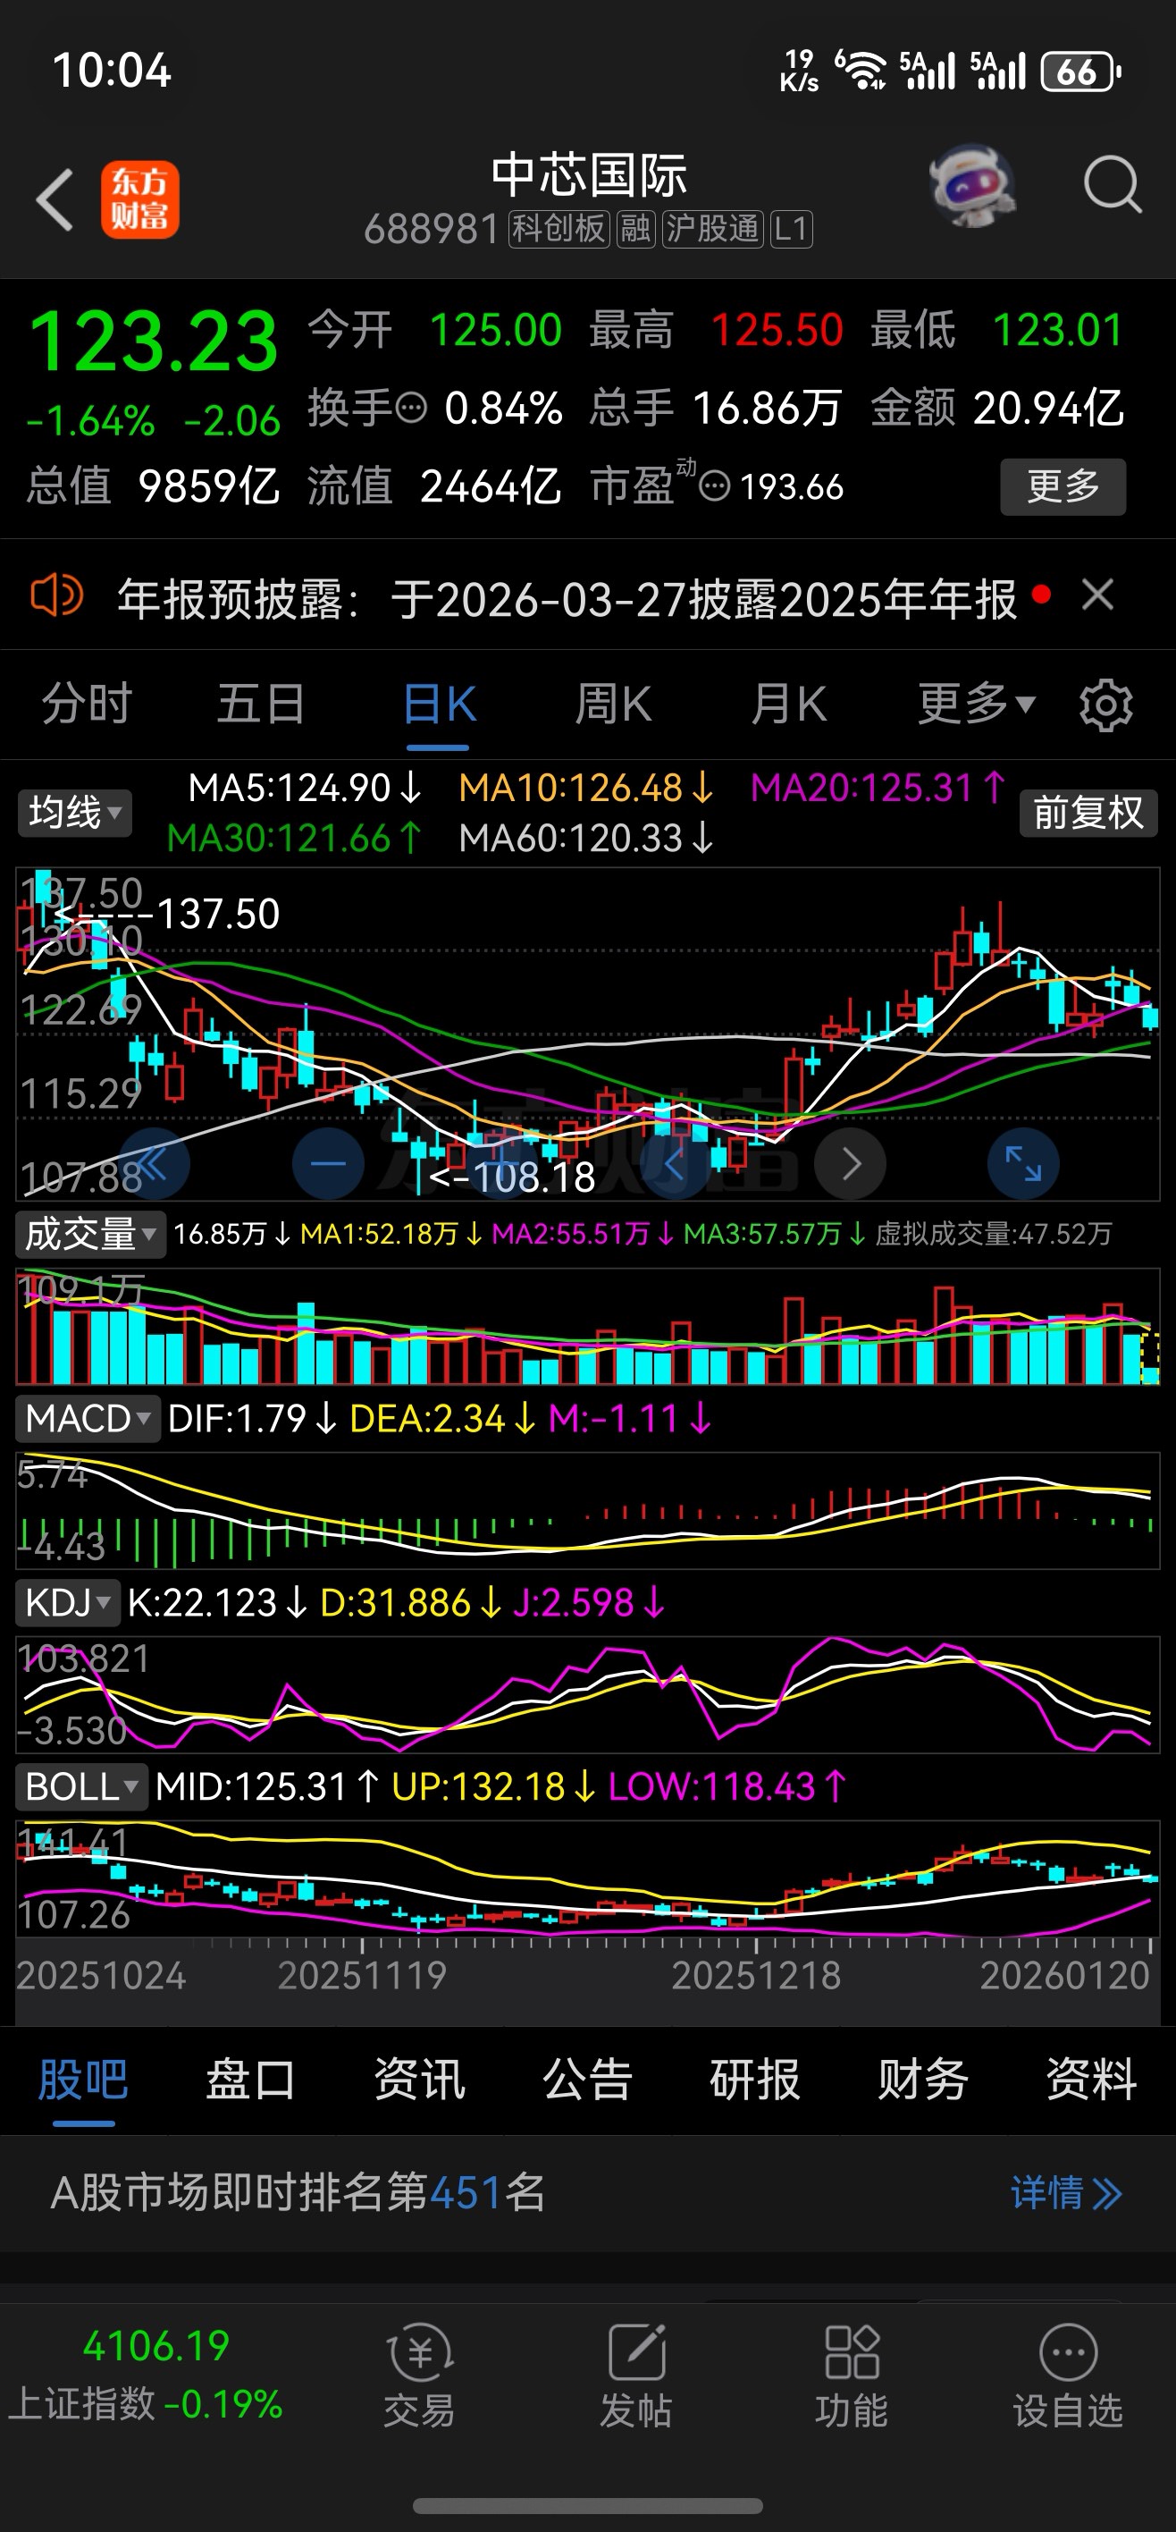
Task: Open the 资料 tab
Action: (1091, 2079)
